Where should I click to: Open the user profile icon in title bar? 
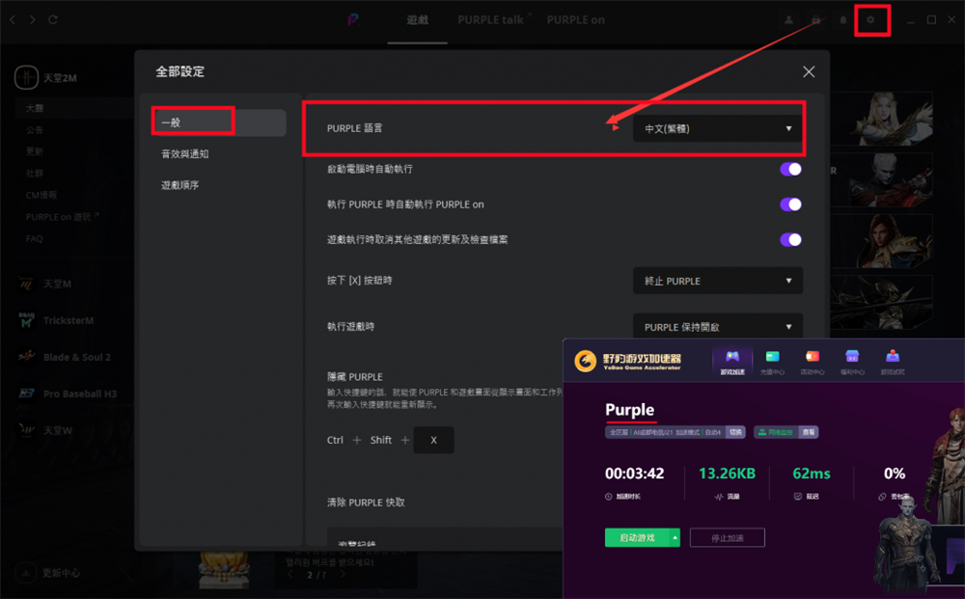point(788,19)
